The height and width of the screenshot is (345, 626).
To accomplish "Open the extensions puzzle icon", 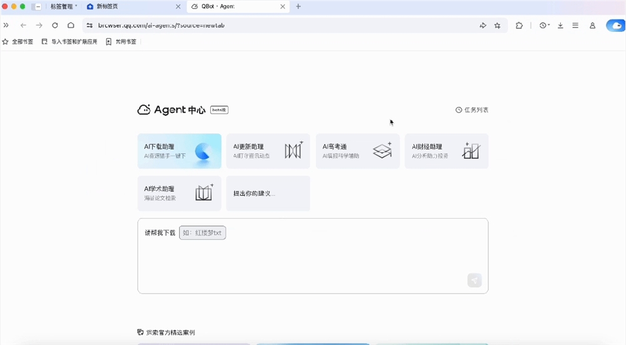I will coord(519,26).
